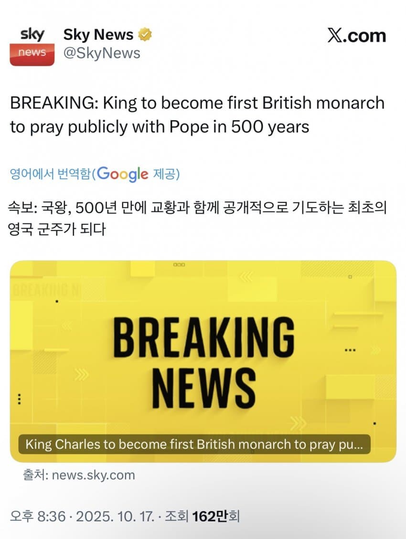Viewport: 406px width, 539px height.
Task: Click the 2025. 10. 17. post date
Action: click(x=114, y=516)
